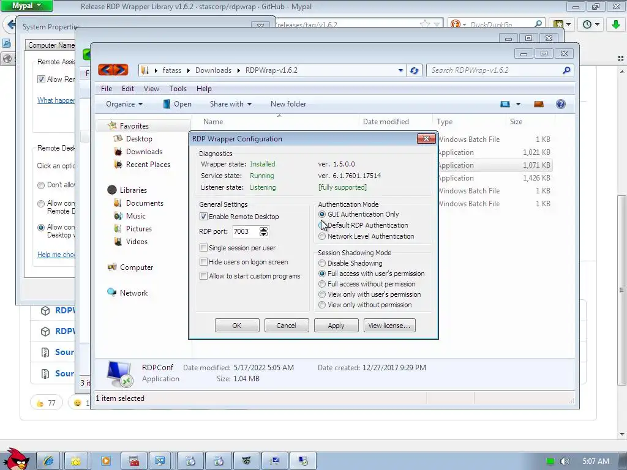Open the view options dropdown arrow
Screen dimensions: 627x470
point(518,104)
